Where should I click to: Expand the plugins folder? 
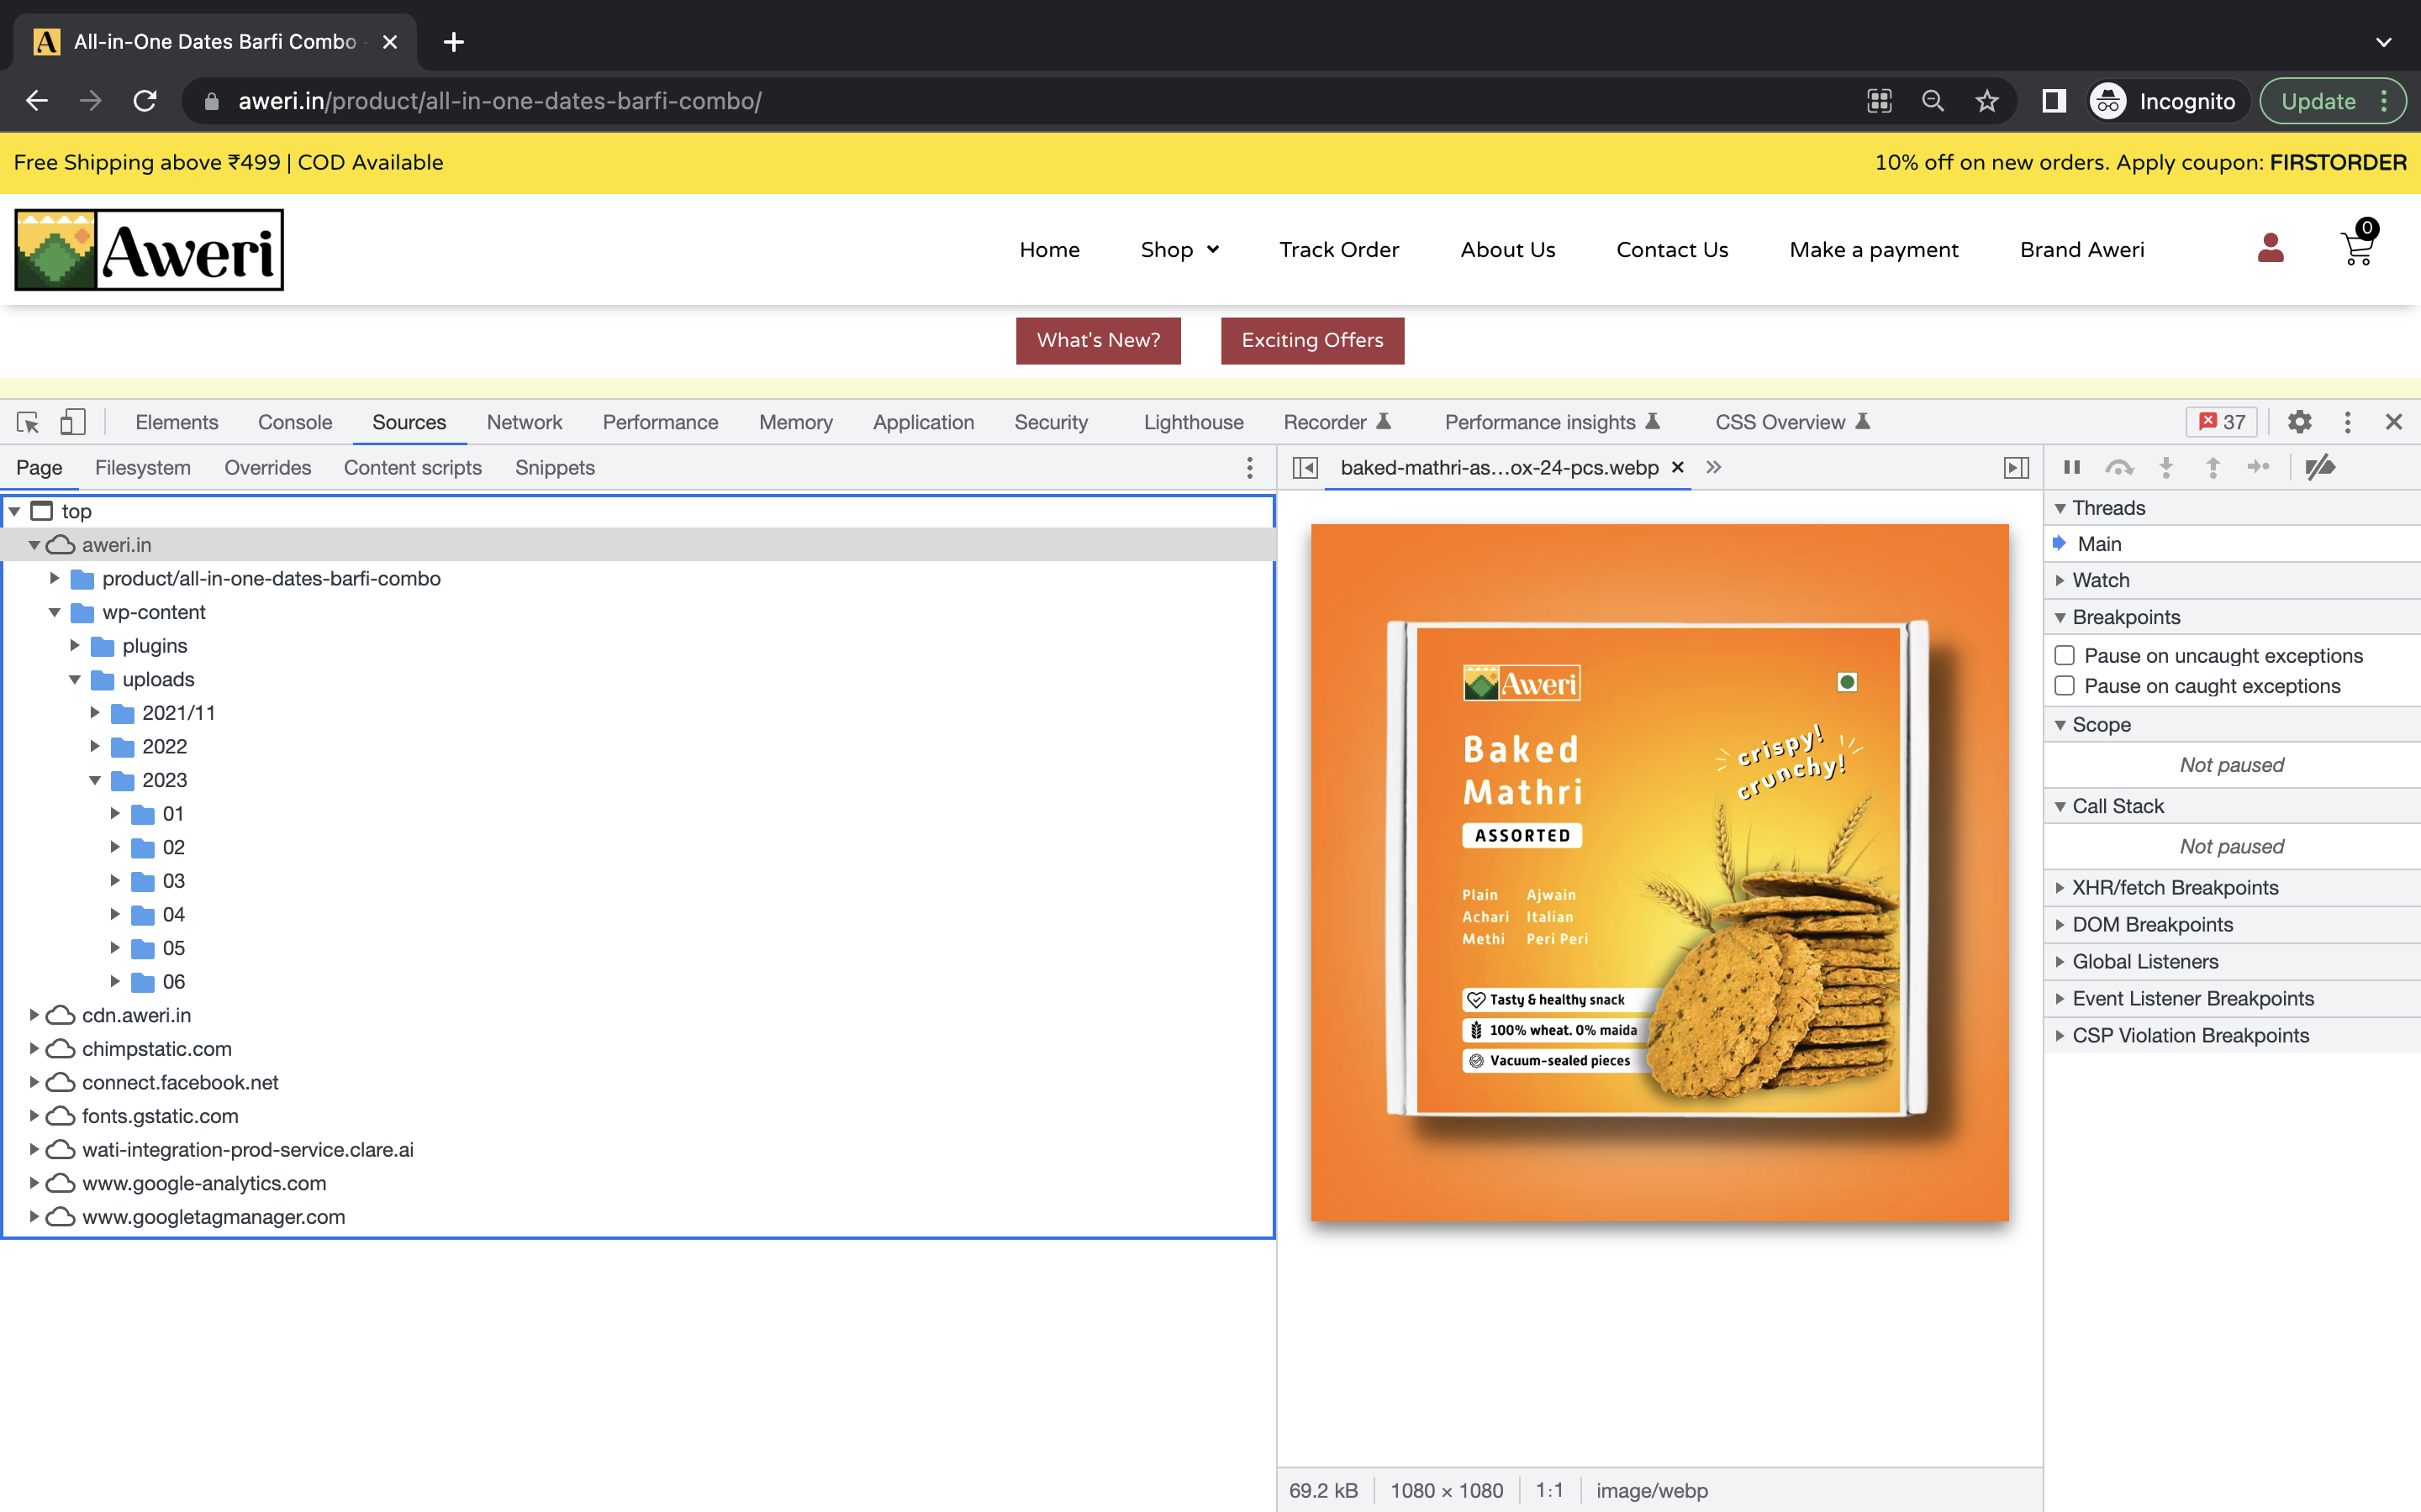(75, 645)
